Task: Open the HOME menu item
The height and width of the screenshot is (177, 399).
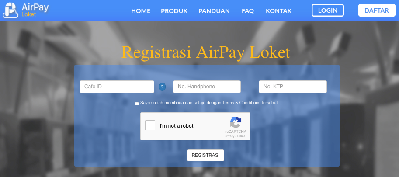Action: point(141,11)
